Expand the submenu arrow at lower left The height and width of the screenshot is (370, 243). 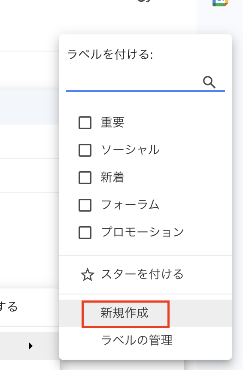tap(30, 346)
